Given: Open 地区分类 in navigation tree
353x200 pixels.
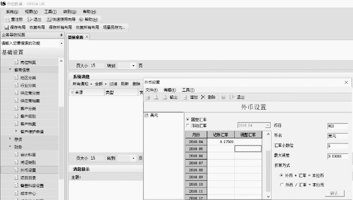Looking at the screenshot, I should coord(28,78).
